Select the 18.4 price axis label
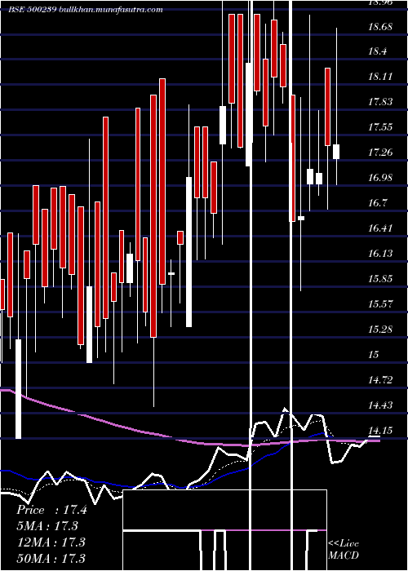 point(377,51)
